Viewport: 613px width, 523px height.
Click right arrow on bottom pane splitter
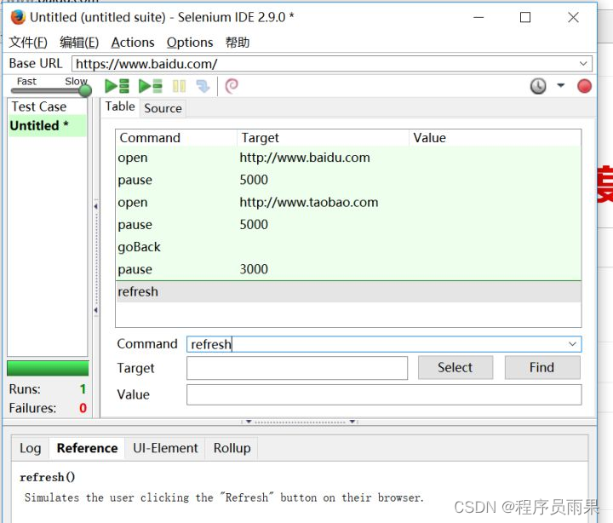tap(352, 422)
